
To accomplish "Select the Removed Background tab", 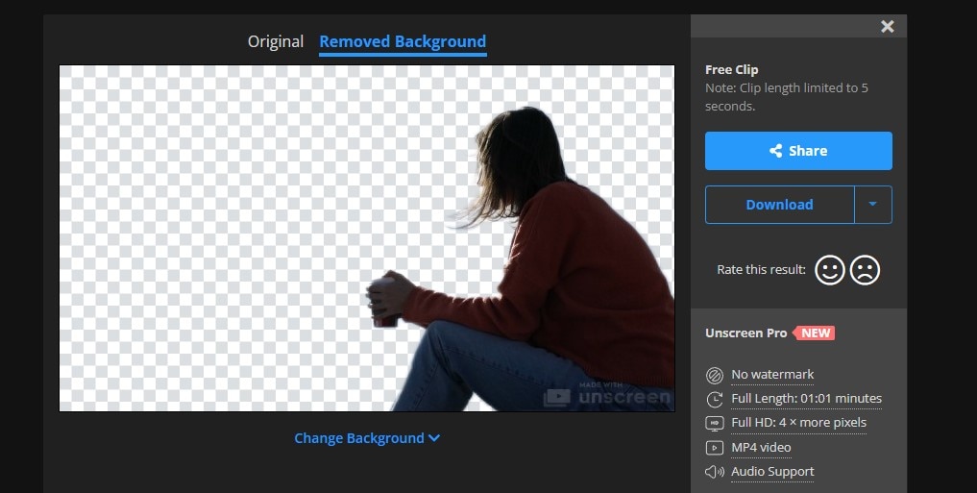I will [403, 41].
